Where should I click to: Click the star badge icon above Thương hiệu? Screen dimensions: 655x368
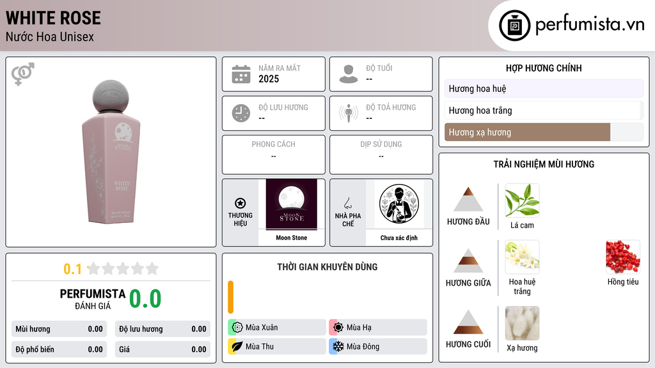(x=241, y=203)
